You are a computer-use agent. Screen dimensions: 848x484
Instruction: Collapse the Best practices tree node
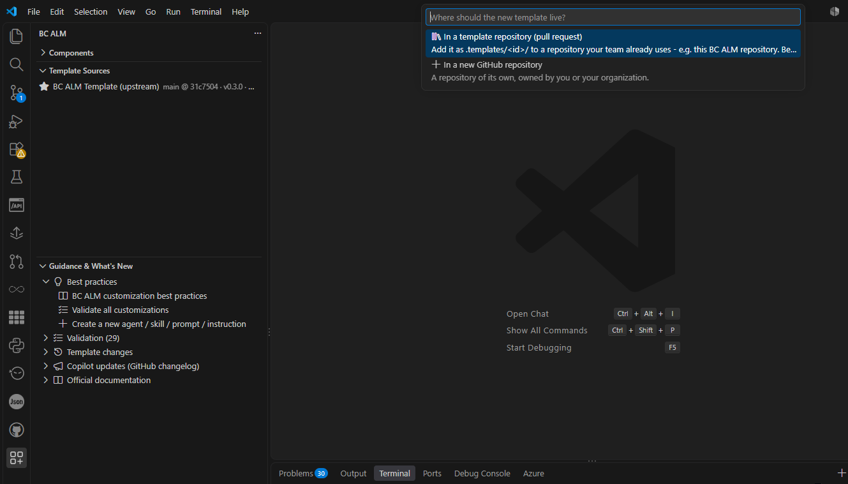coord(46,282)
